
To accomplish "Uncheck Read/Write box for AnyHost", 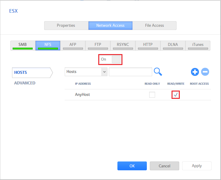I will point(176,95).
